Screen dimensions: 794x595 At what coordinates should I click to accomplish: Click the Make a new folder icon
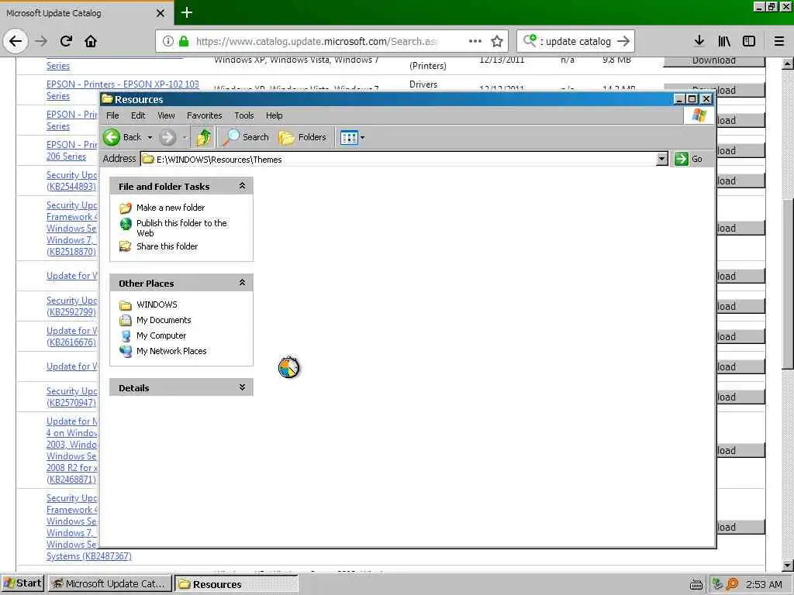[x=125, y=208]
